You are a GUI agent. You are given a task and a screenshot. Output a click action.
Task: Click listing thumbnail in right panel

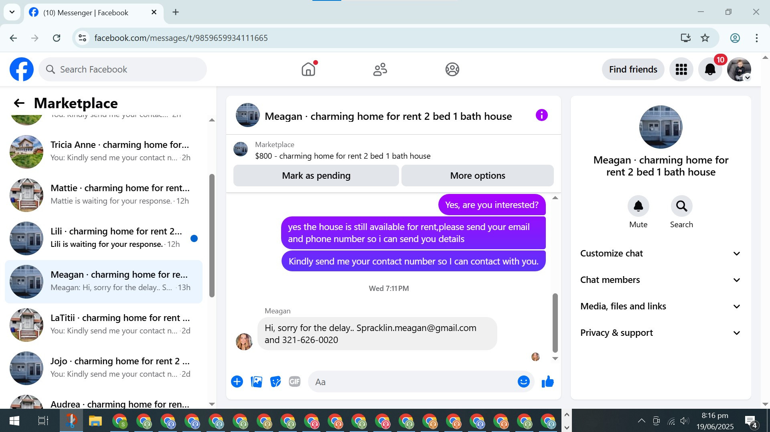pos(661,127)
